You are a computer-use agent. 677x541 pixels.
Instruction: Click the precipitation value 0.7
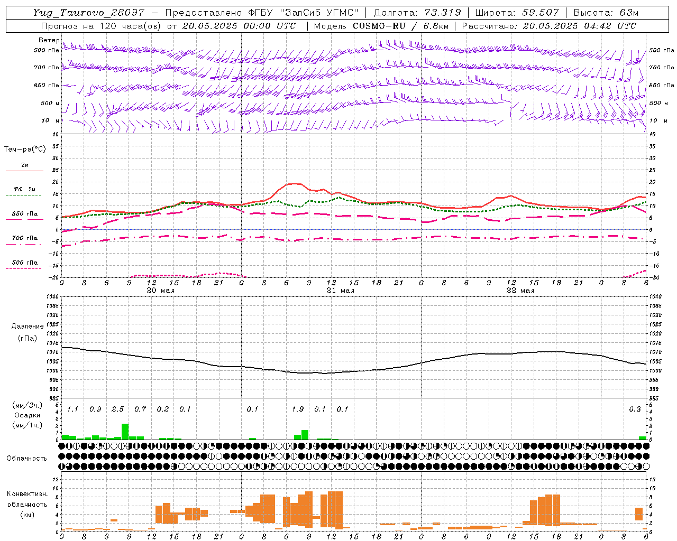click(x=140, y=409)
